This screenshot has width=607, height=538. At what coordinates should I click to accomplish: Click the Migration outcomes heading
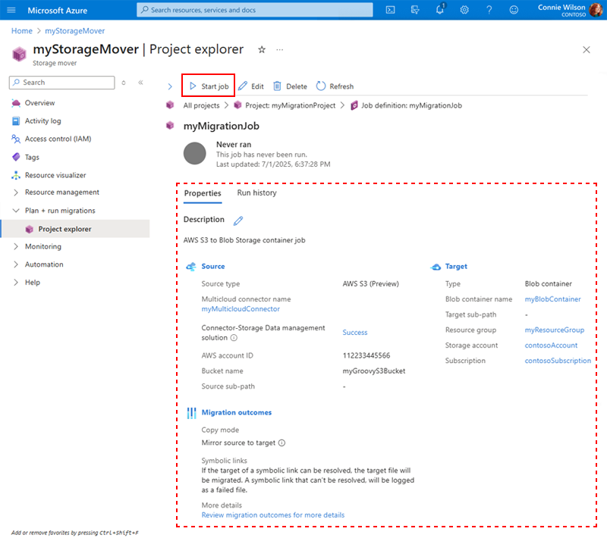point(237,412)
